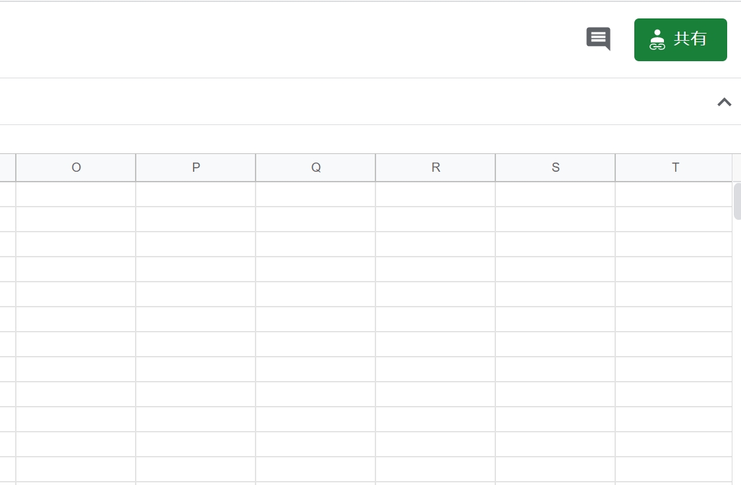Select the third visible cell in column P
Screen dimensions: 741x485
click(196, 245)
